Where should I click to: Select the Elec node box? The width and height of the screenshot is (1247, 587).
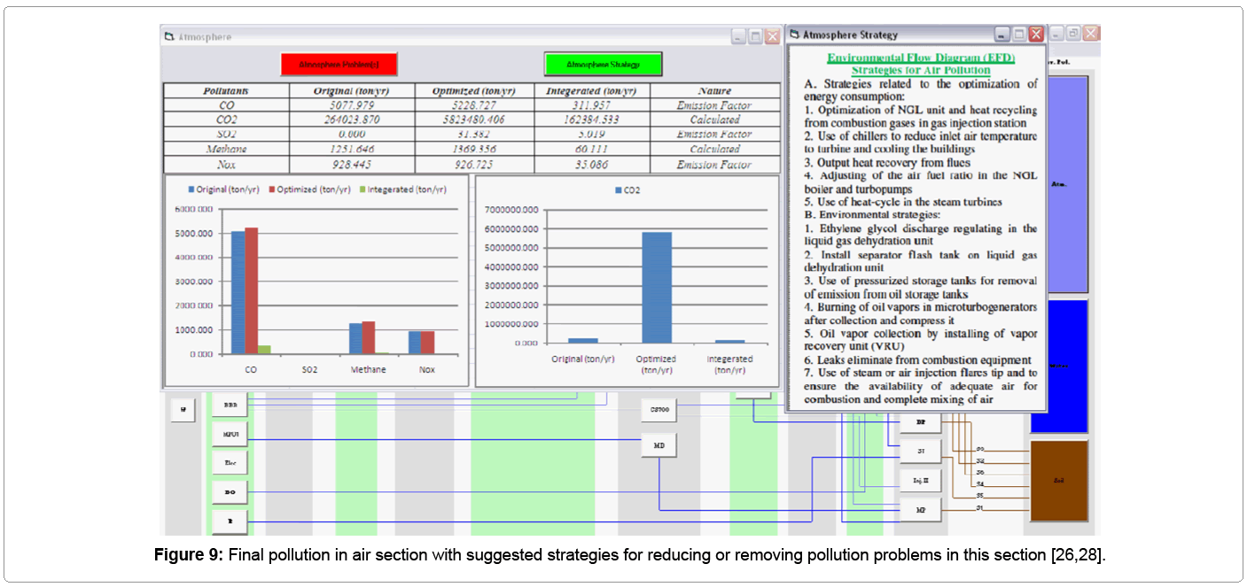click(230, 462)
